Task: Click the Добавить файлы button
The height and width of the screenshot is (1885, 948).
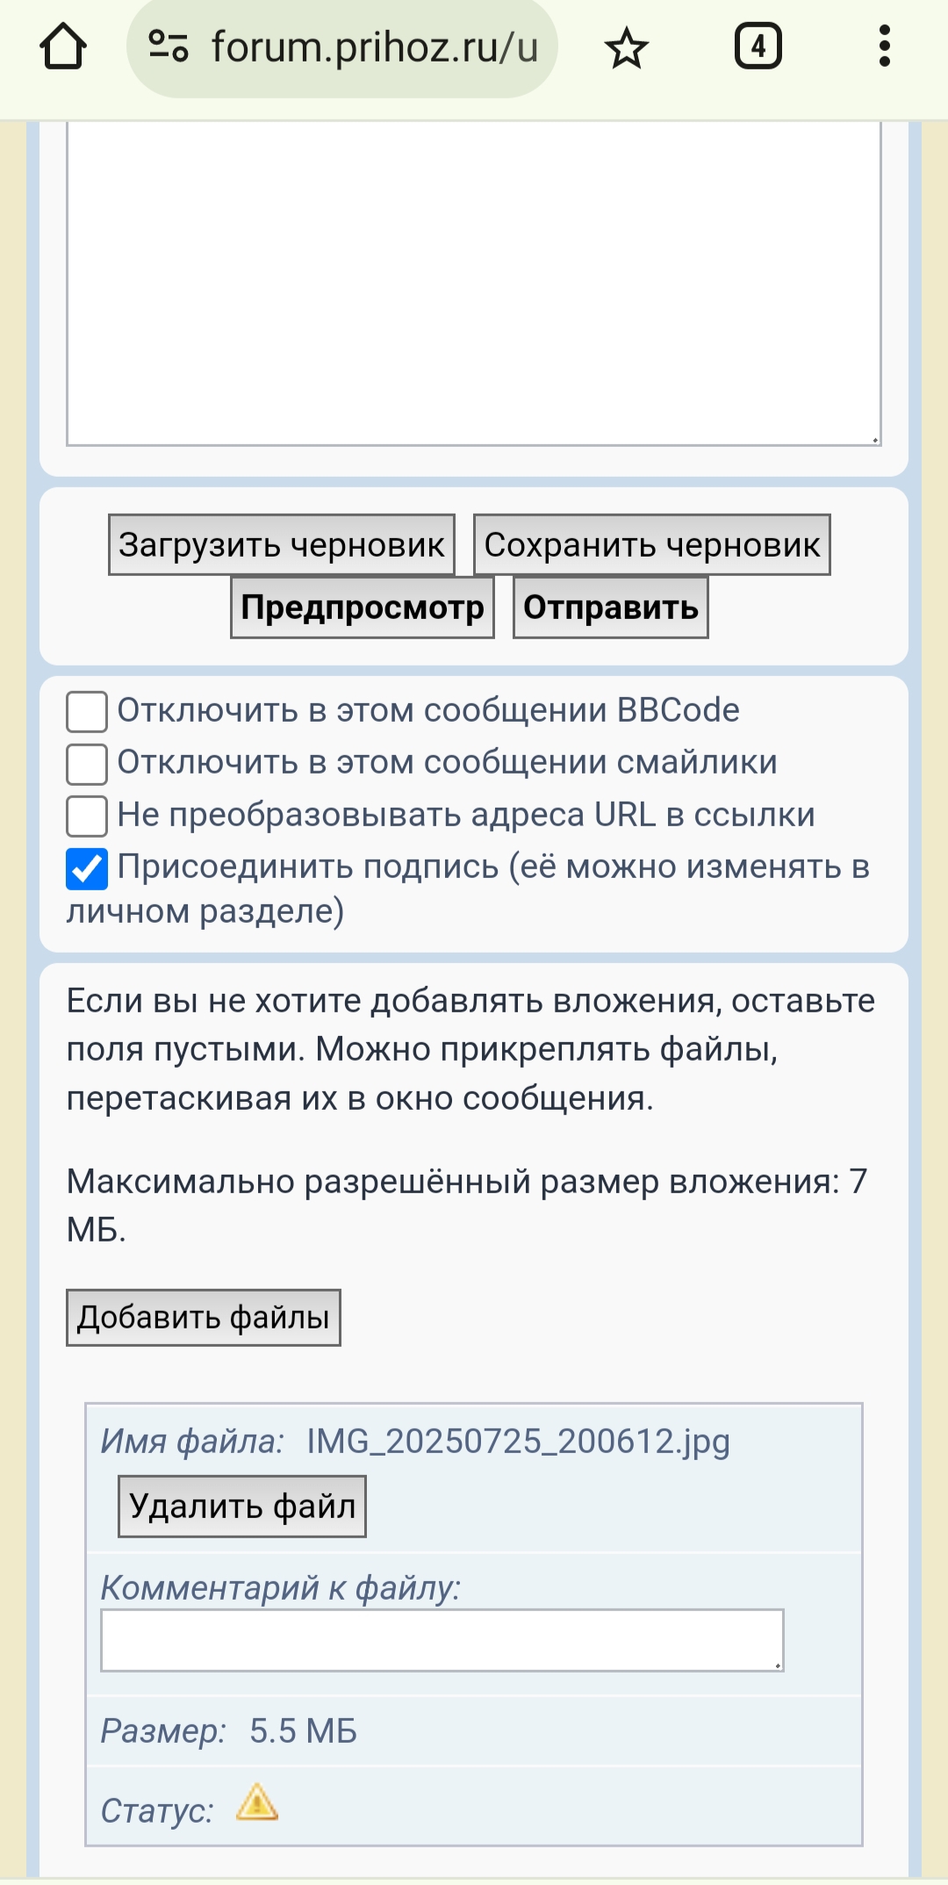Action: [204, 1318]
